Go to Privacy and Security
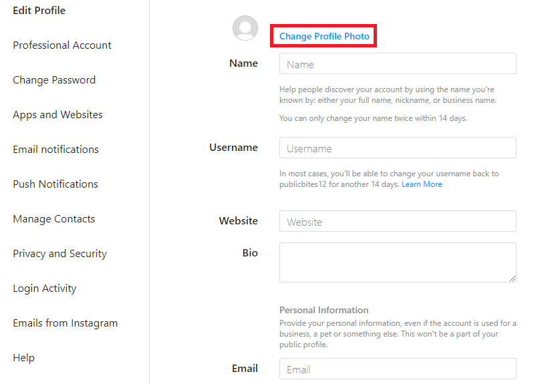 (x=59, y=254)
